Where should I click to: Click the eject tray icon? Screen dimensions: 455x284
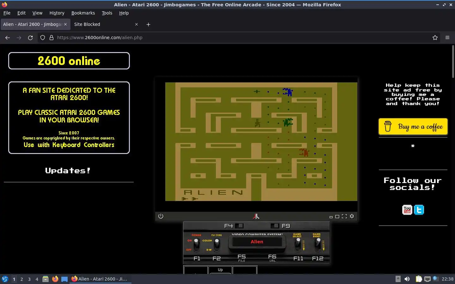[398, 279]
